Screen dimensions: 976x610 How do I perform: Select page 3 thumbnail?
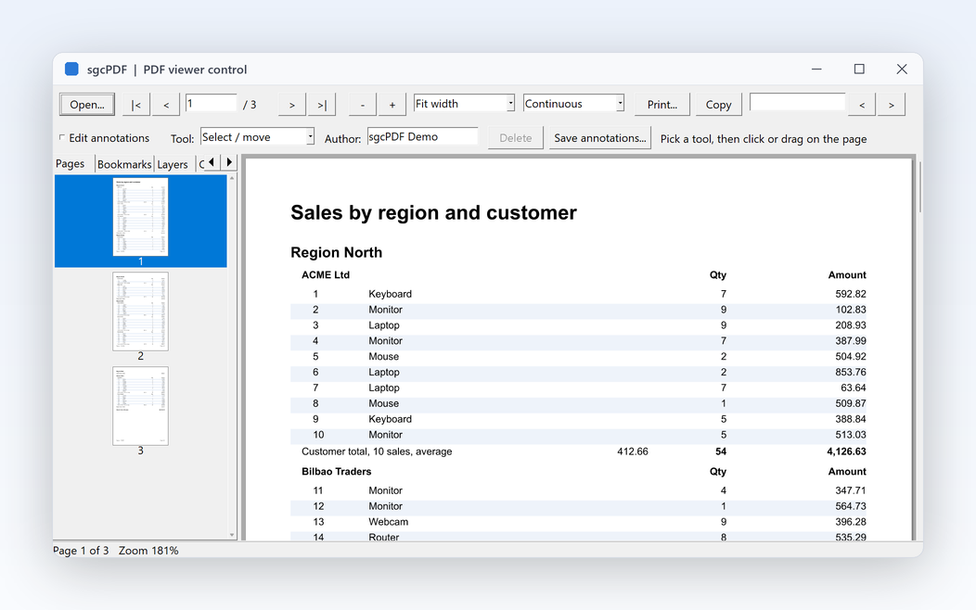[x=141, y=406]
